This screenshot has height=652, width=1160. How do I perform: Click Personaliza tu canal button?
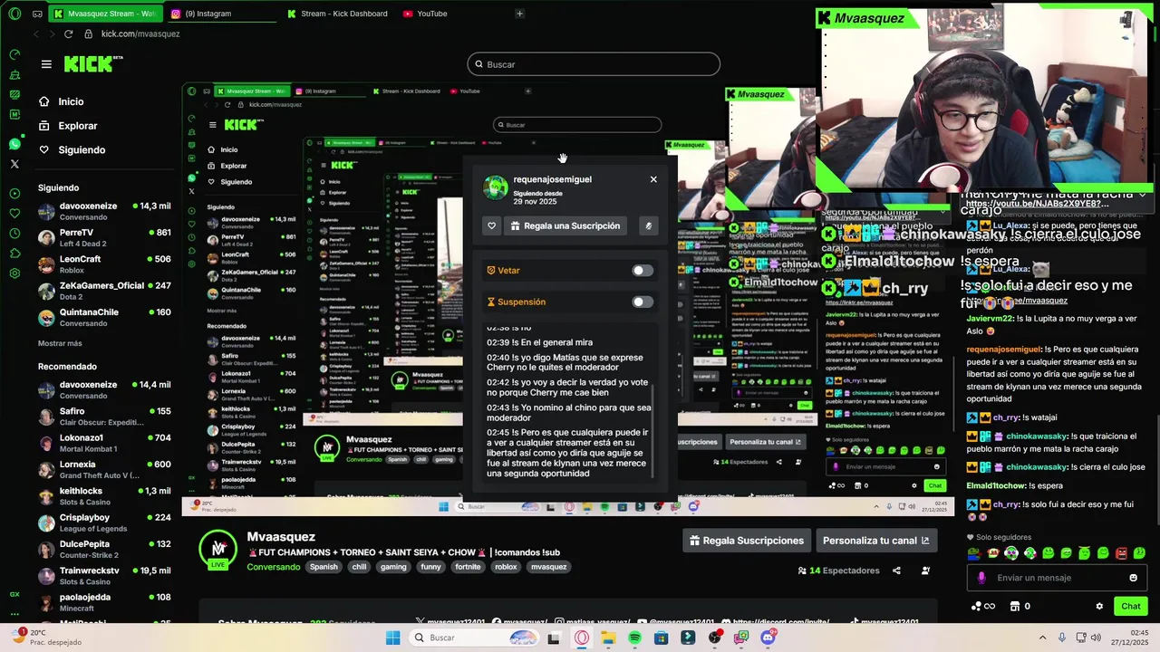pyautogui.click(x=875, y=541)
